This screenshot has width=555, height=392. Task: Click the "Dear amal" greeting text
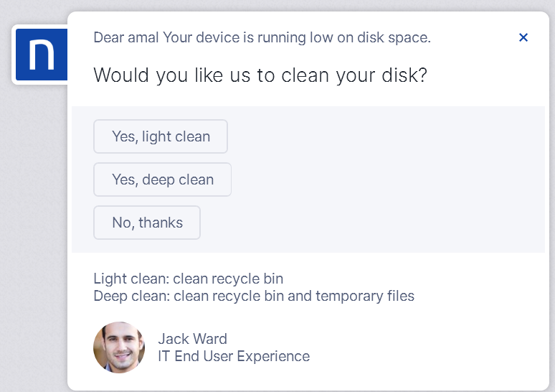tap(126, 37)
